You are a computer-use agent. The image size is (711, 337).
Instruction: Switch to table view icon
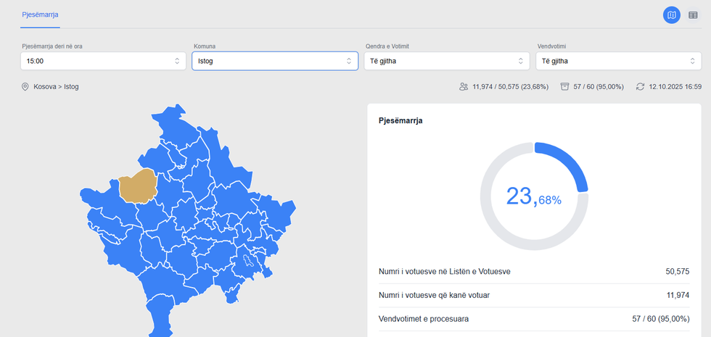click(x=693, y=15)
